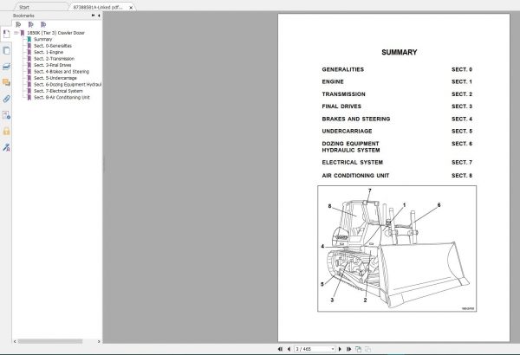The image size is (520, 355).
Task: Click the SUMMARY heading on the page
Action: 400,52
